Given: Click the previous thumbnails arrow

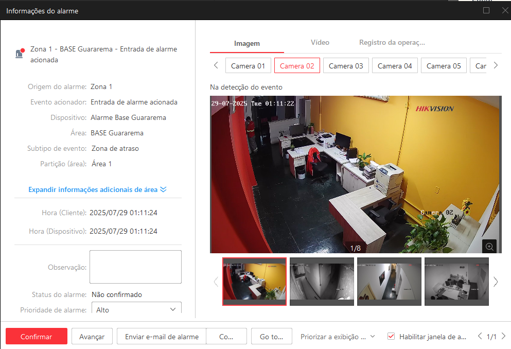Looking at the screenshot, I should click(x=216, y=282).
